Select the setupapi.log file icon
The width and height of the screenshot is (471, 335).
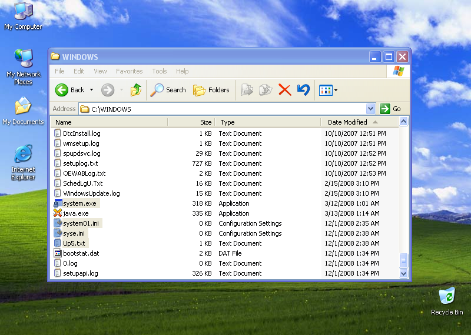[57, 273]
